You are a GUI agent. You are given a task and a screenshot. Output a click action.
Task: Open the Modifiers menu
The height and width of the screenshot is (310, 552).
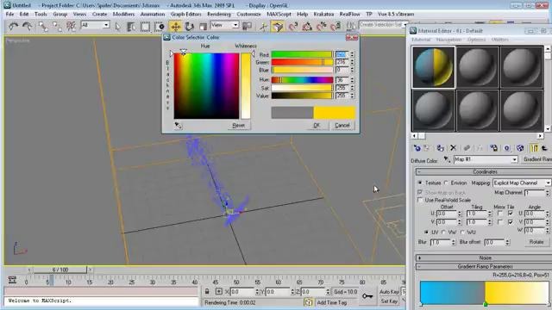(123, 14)
